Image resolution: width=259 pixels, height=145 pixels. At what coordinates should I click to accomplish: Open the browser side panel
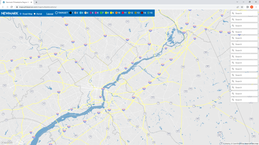pos(247,7)
